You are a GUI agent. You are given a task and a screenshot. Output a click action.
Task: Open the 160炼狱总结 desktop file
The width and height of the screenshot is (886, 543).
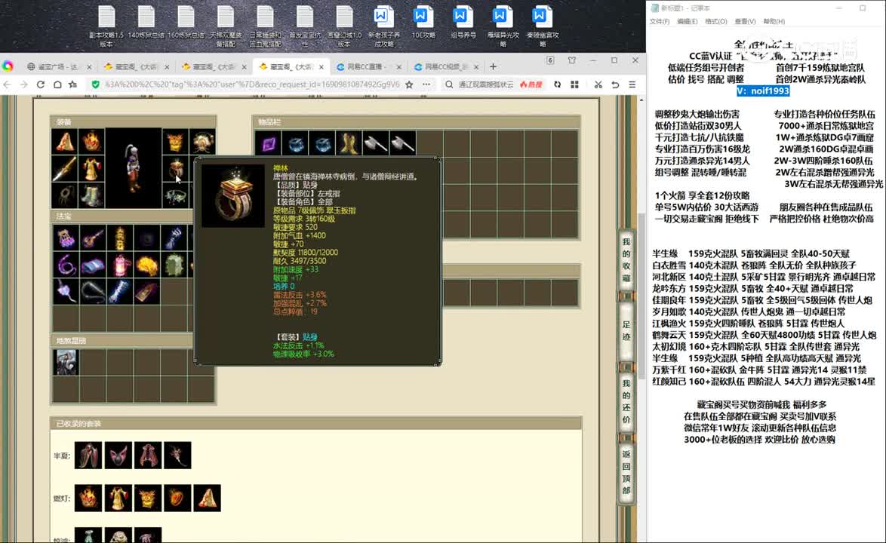[186, 23]
